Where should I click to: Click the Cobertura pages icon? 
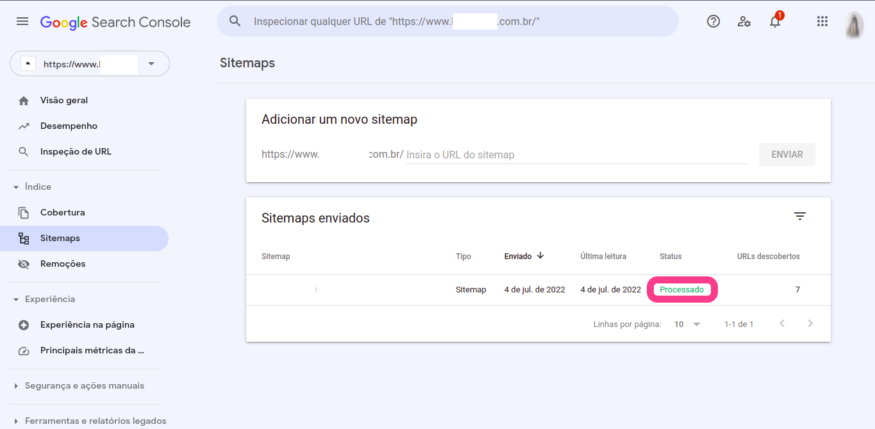(x=24, y=213)
